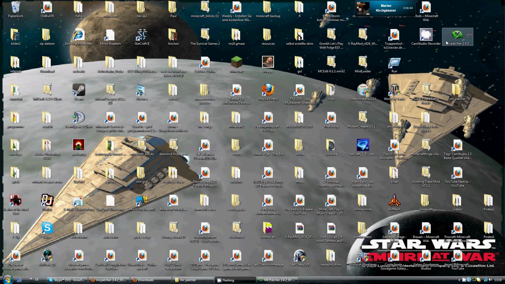This screenshot has width=505, height=284.
Task: Open the StarCraft II shortcut
Action: tap(142, 37)
